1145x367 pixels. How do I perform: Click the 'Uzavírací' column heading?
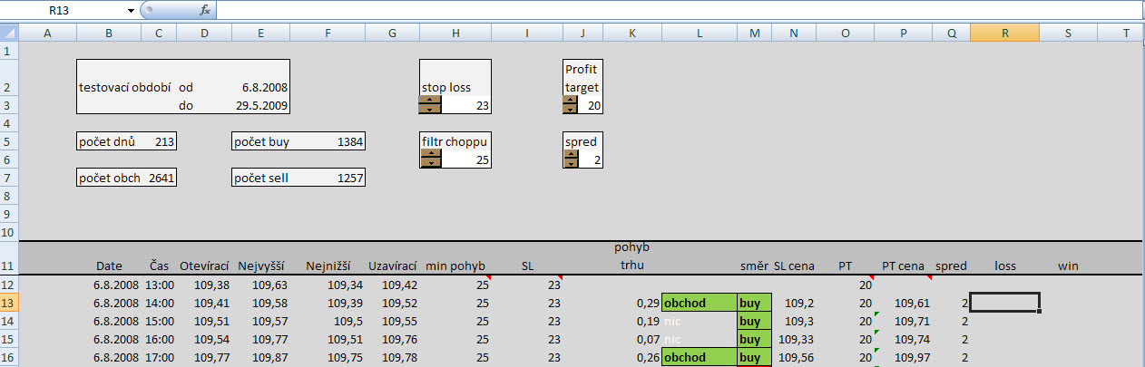(x=392, y=266)
